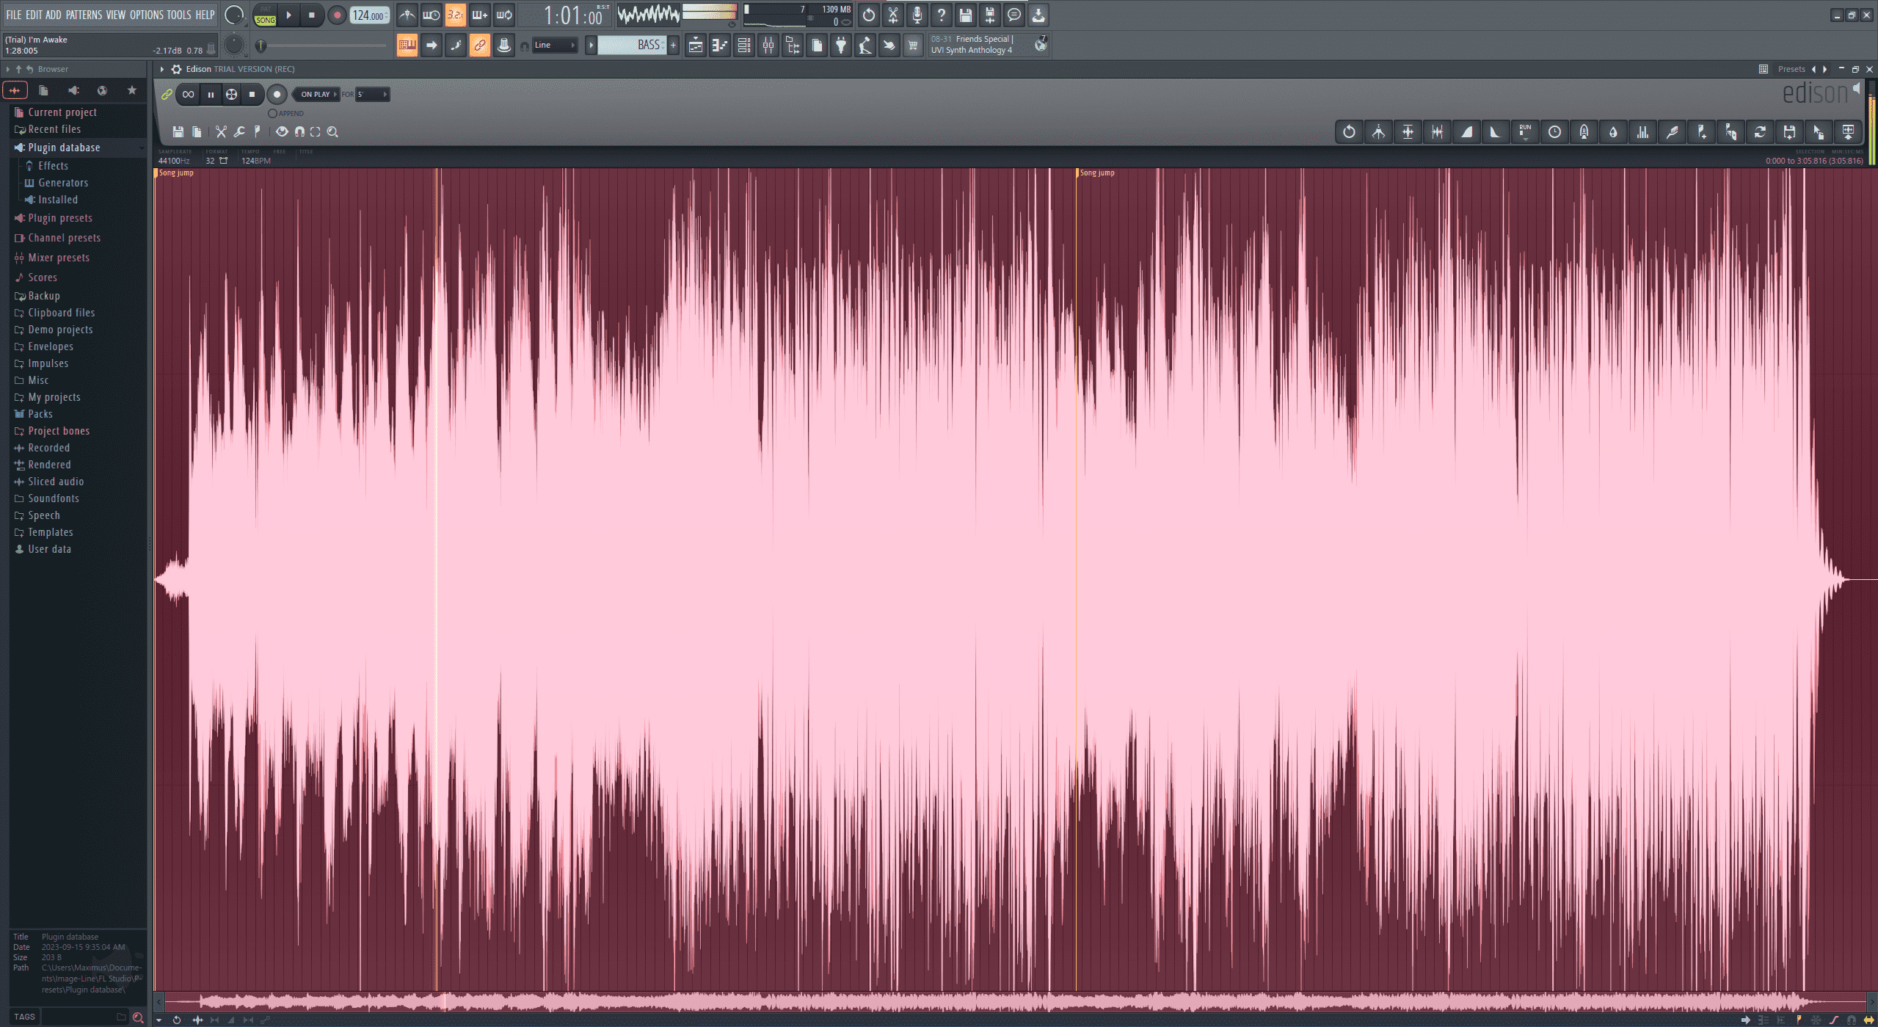
Task: Open the Piano roll view button
Action: click(x=720, y=46)
